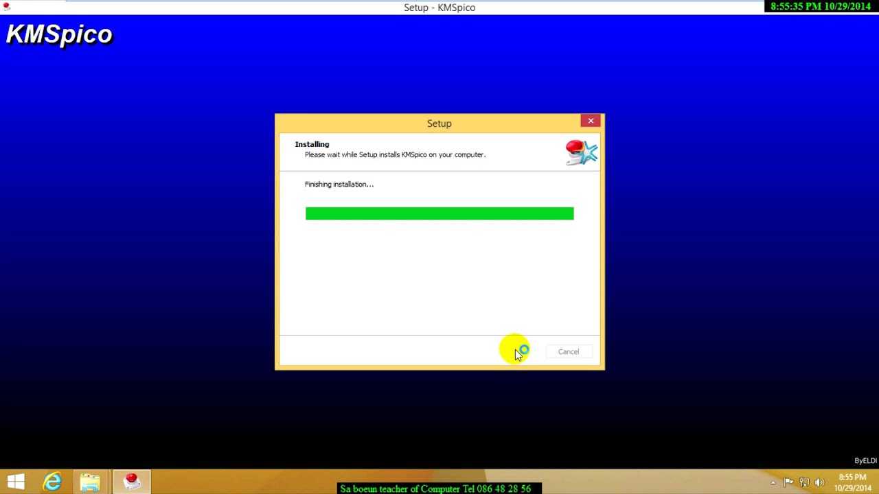879x494 pixels.
Task: Click the Cancel button in Setup
Action: (x=568, y=352)
